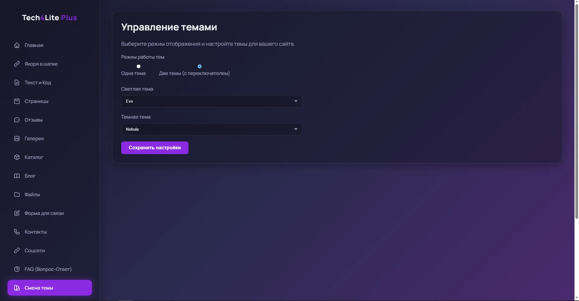Screen dimensions: 579x301
Task: Open Форма для связи in sidebar
Action: point(44,213)
